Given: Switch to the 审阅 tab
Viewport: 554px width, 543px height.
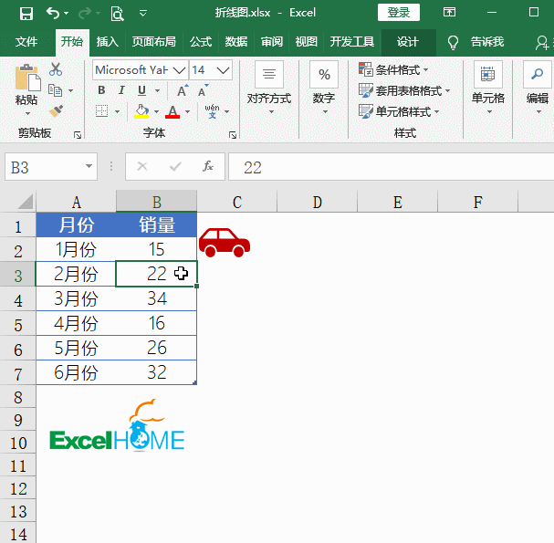Looking at the screenshot, I should (x=272, y=42).
